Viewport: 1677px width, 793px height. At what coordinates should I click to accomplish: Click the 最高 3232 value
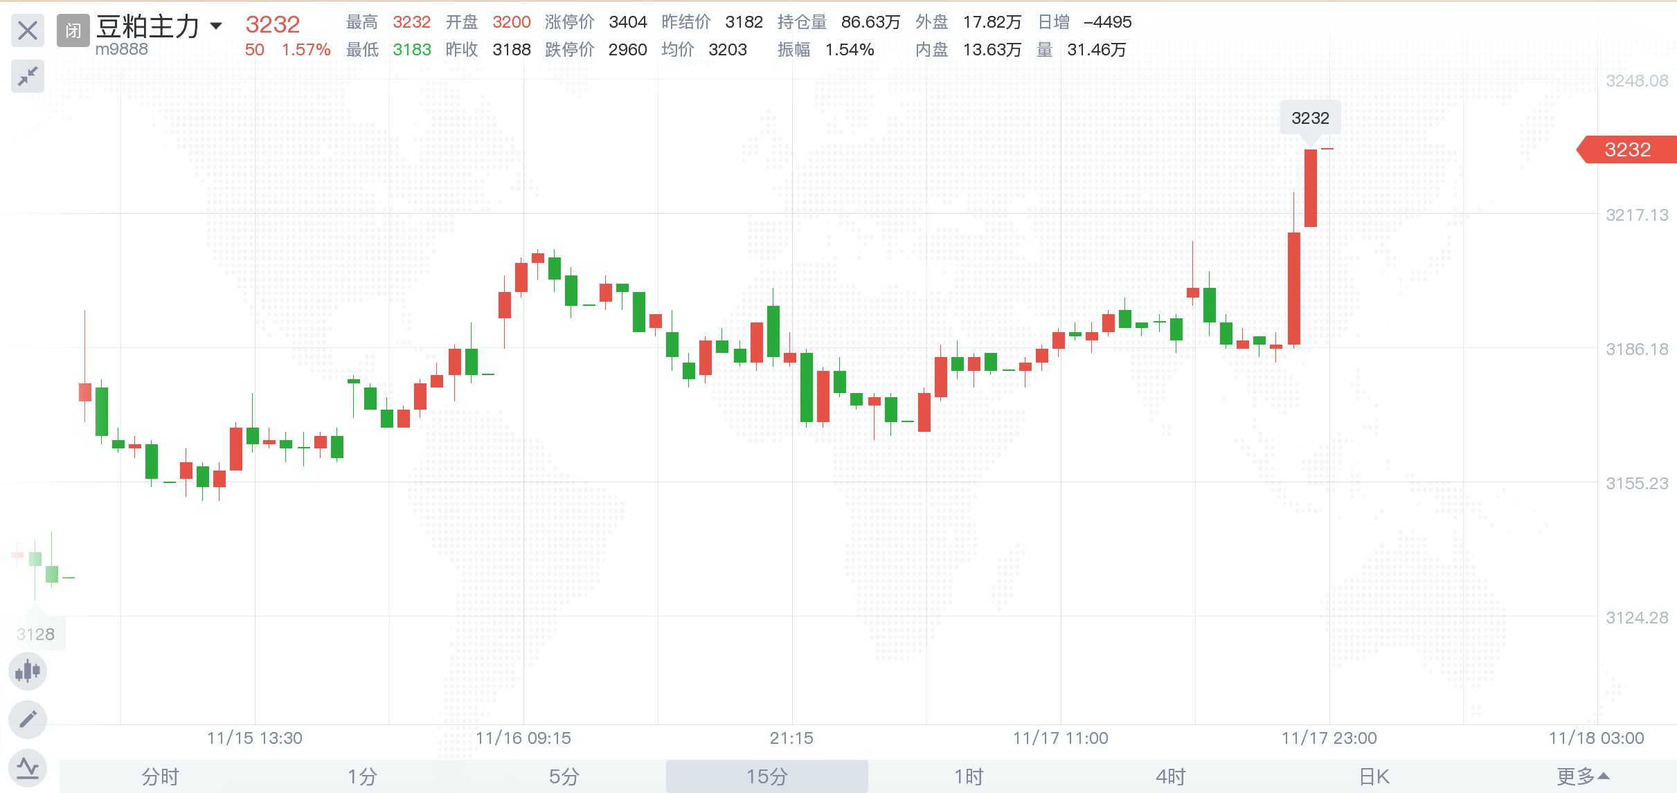[x=411, y=22]
